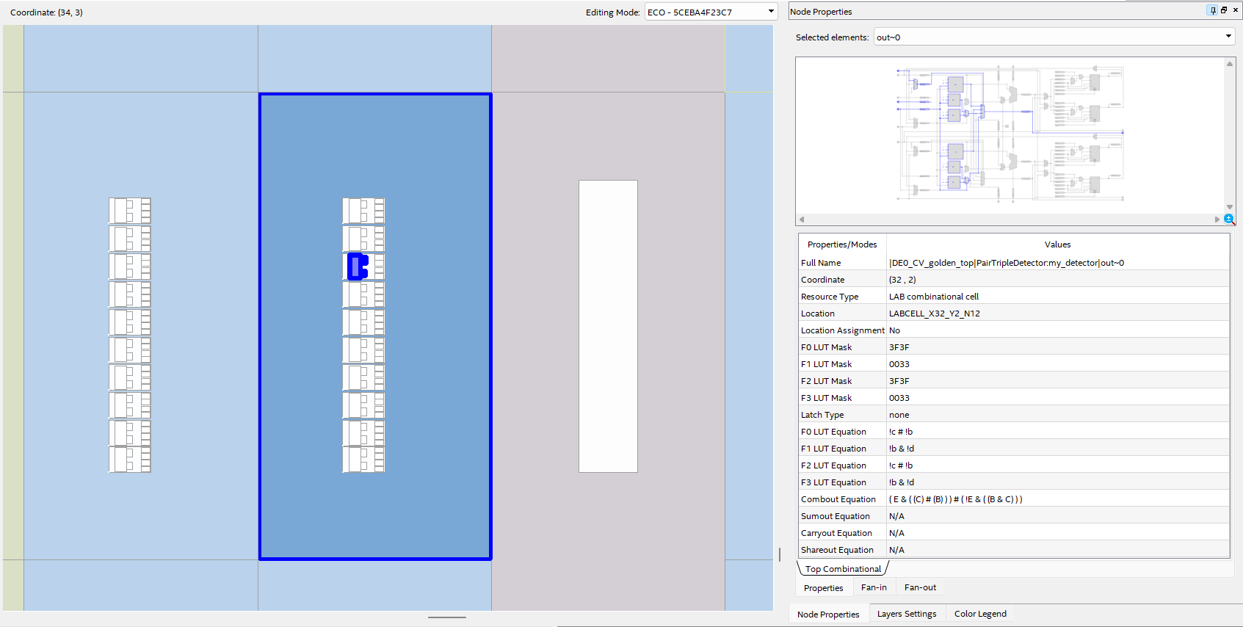Click the Location Assignment 'No' value

(1057, 330)
